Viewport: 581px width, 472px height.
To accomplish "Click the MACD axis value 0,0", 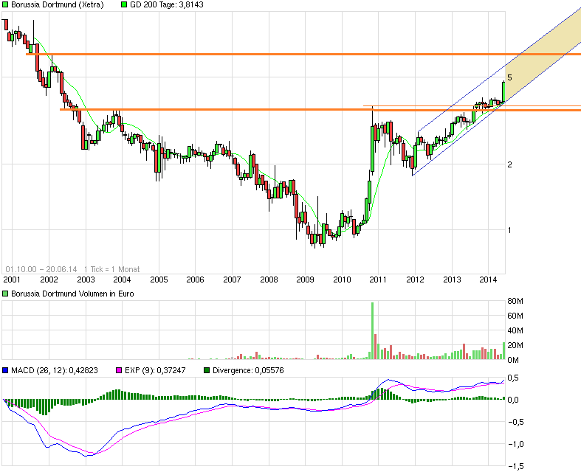I will click(x=513, y=400).
